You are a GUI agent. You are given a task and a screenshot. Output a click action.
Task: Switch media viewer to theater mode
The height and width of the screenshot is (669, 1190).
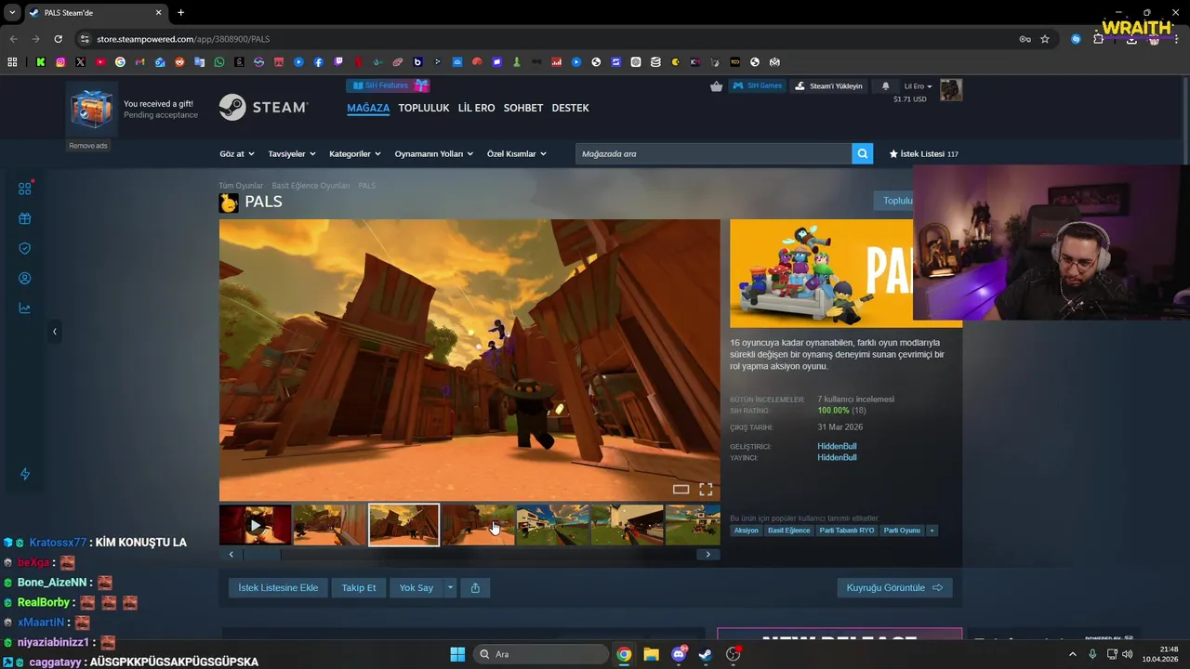(681, 489)
